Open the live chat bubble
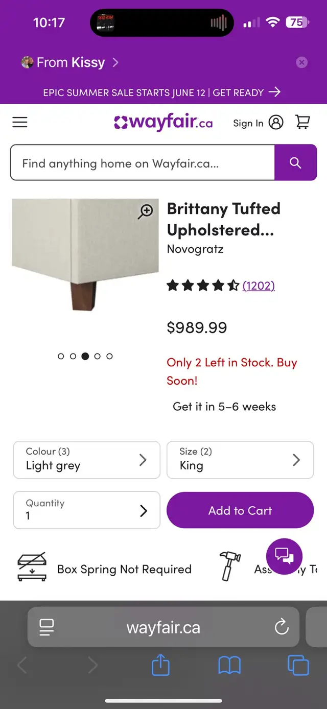 tap(284, 556)
